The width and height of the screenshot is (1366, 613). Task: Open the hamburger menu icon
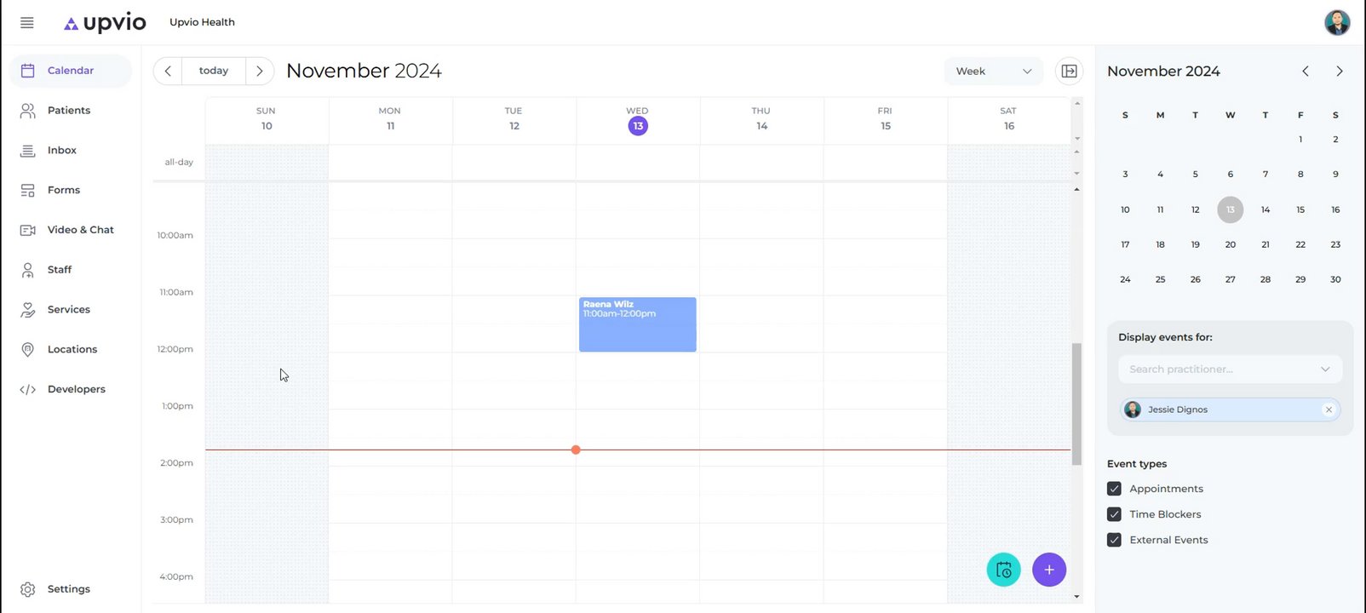click(x=27, y=23)
